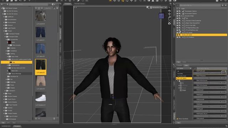This screenshot has width=228, height=128.
Task: Click the purple view cube in viewport
Action: click(x=161, y=16)
